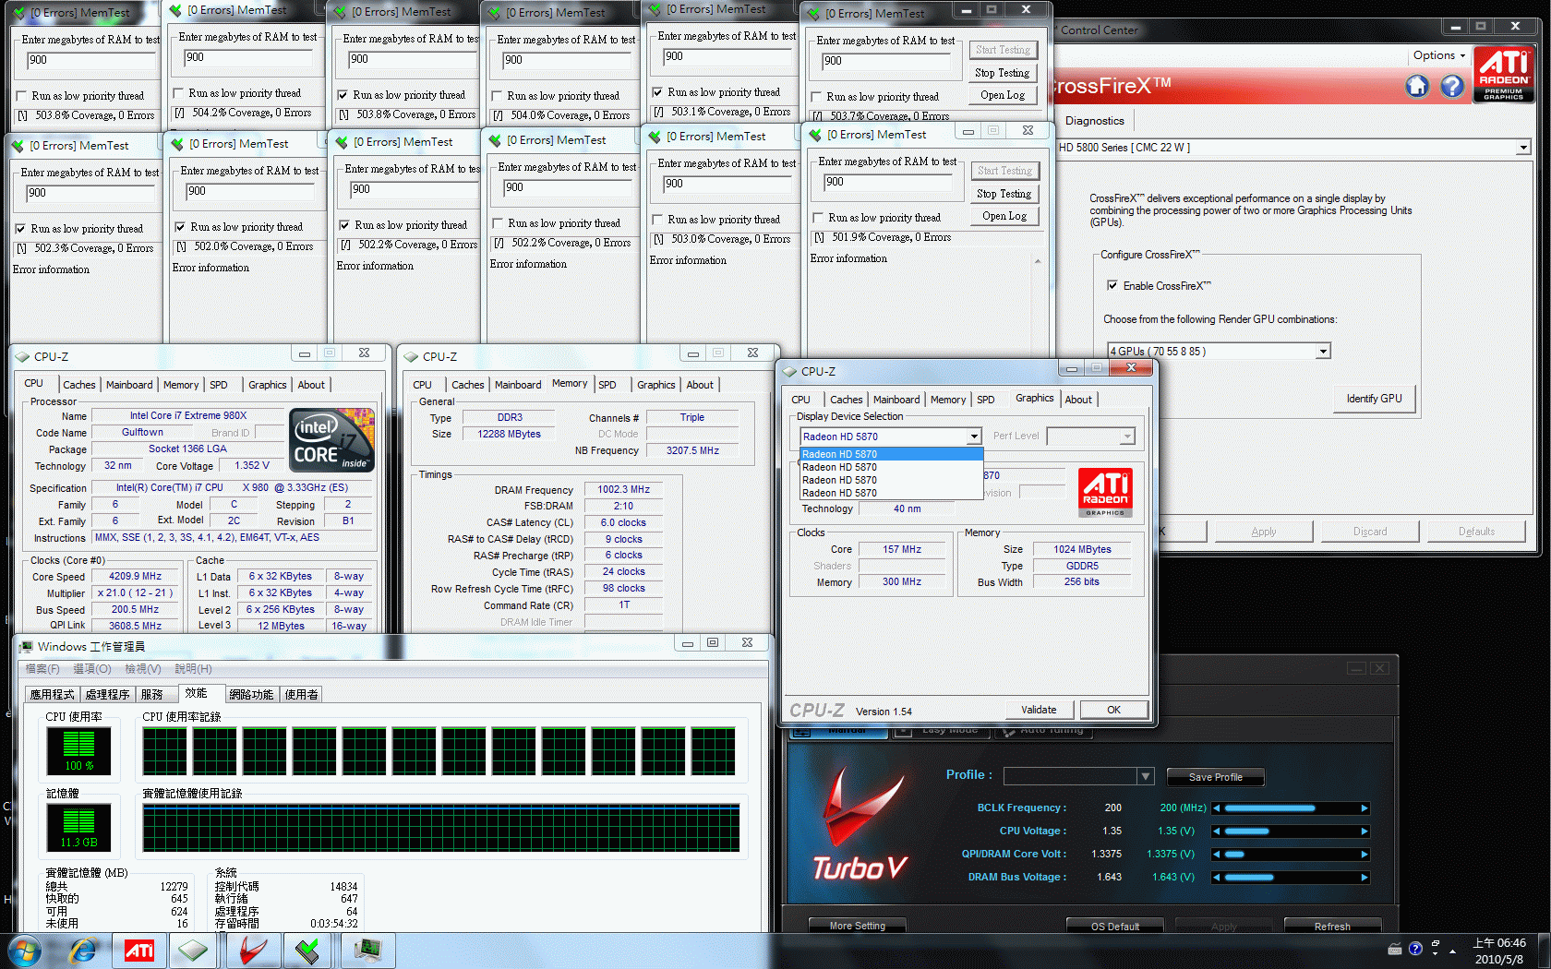Open the Perf Level dropdown in CPU-Z

click(x=1127, y=437)
